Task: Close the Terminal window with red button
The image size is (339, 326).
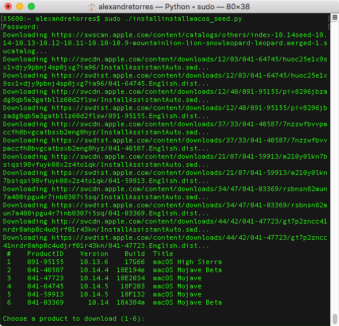Action: coord(8,6)
